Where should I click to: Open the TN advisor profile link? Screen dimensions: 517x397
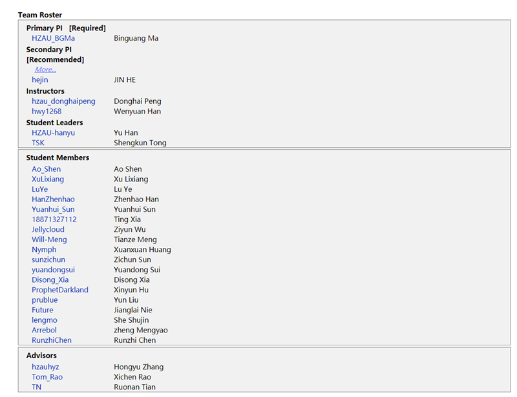pyautogui.click(x=37, y=387)
